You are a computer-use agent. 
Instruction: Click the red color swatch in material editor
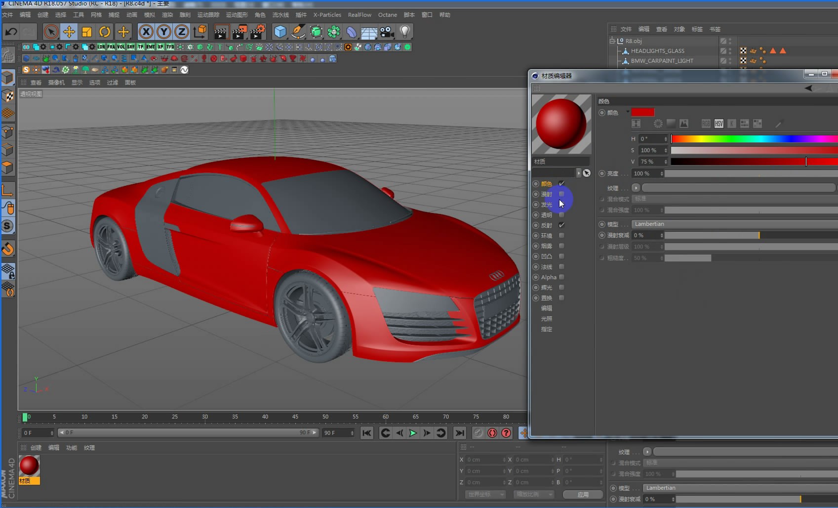coord(642,112)
